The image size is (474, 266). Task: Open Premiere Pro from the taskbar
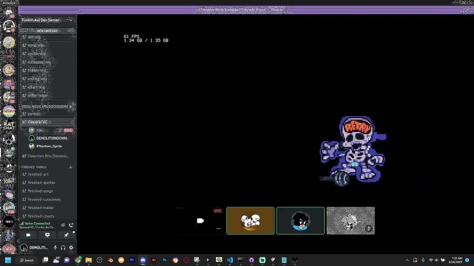coord(132,260)
